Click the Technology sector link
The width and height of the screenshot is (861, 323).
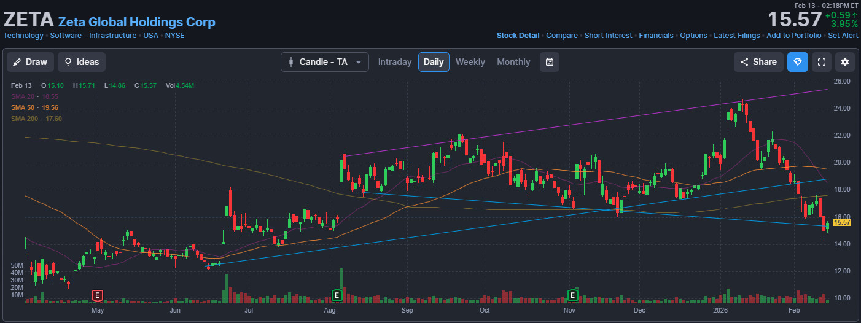click(23, 36)
